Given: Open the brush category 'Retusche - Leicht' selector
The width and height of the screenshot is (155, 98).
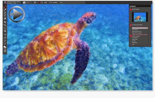Looking at the screenshot, I should click(x=14, y=3).
